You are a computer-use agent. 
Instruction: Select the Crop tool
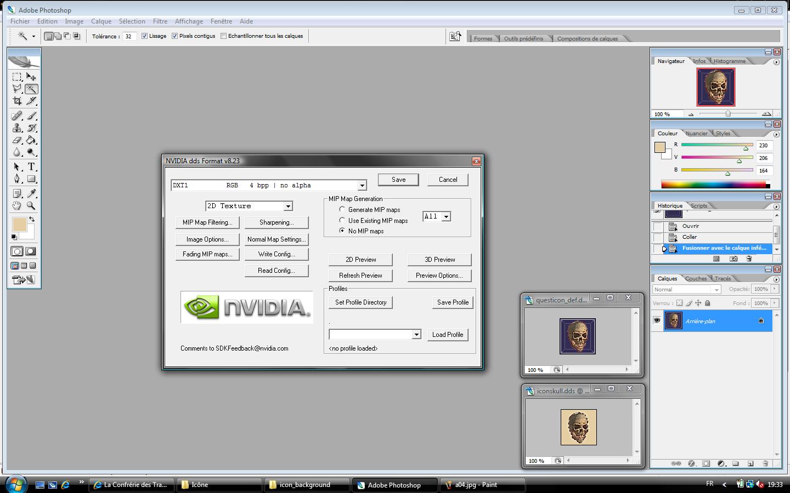(x=17, y=101)
